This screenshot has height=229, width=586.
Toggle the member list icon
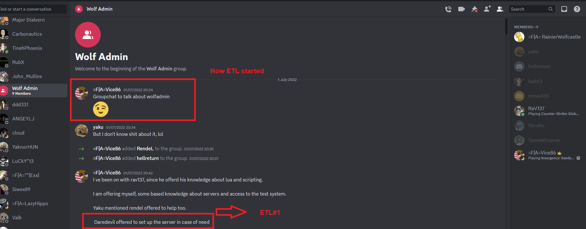[500, 9]
